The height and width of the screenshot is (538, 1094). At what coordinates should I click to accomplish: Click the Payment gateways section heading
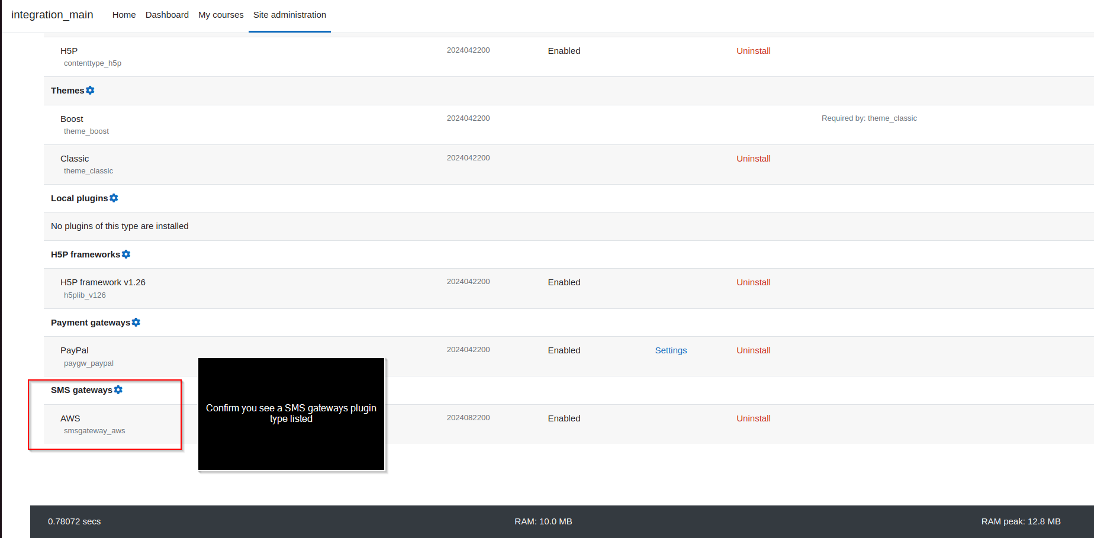tap(91, 323)
